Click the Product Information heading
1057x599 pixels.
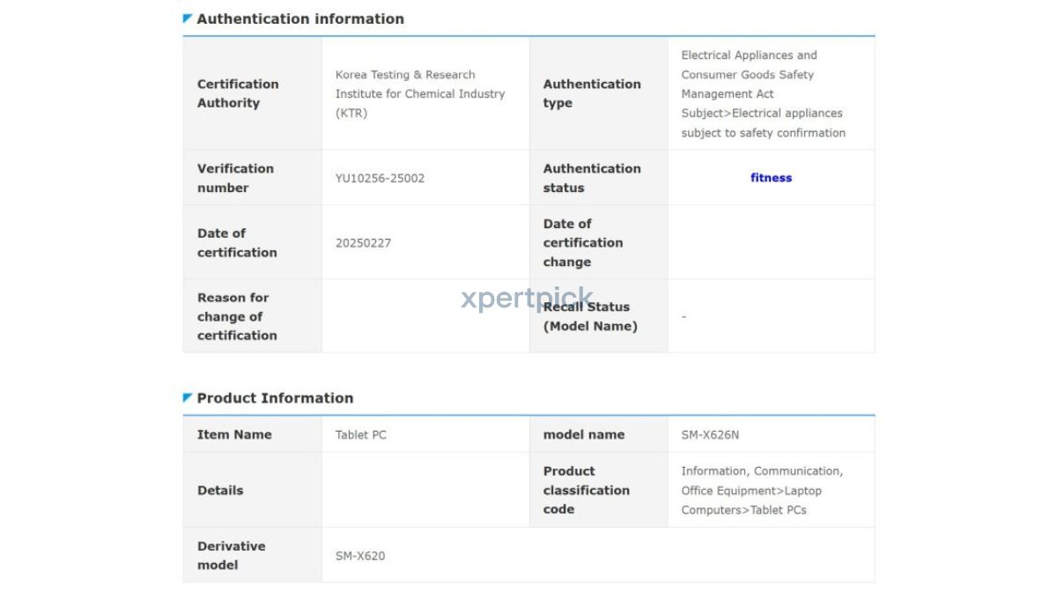275,398
